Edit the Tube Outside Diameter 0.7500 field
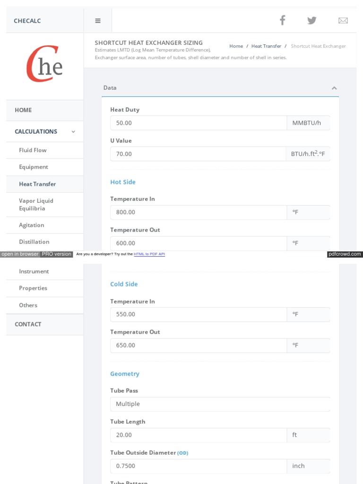Viewport: 363px width, 484px height. [199, 466]
